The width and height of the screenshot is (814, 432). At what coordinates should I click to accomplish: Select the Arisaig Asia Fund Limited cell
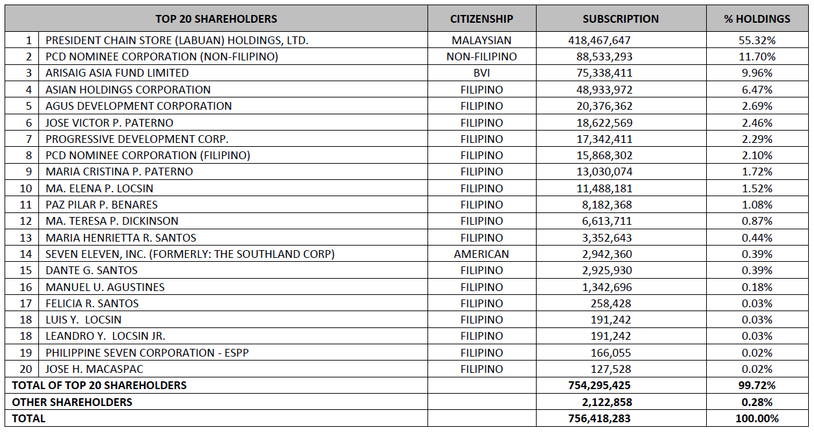click(117, 73)
